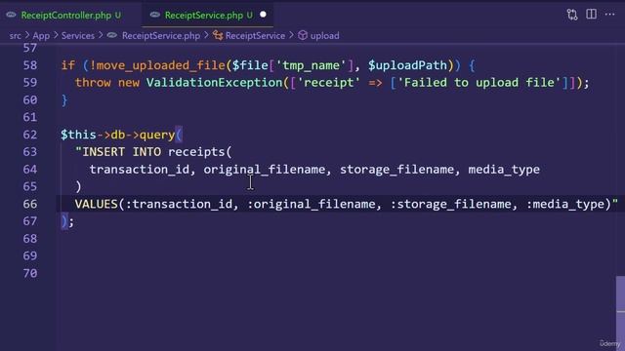Click the 'tmp_name' string key
This screenshot has height=351, width=625.
click(x=311, y=65)
